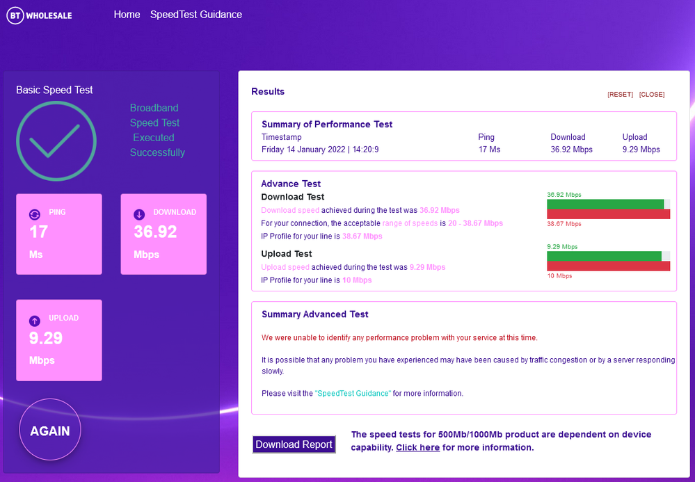Click the down arrow icon on DOWNLOAD card
Viewport: 695px width, 482px height.
[x=139, y=214]
